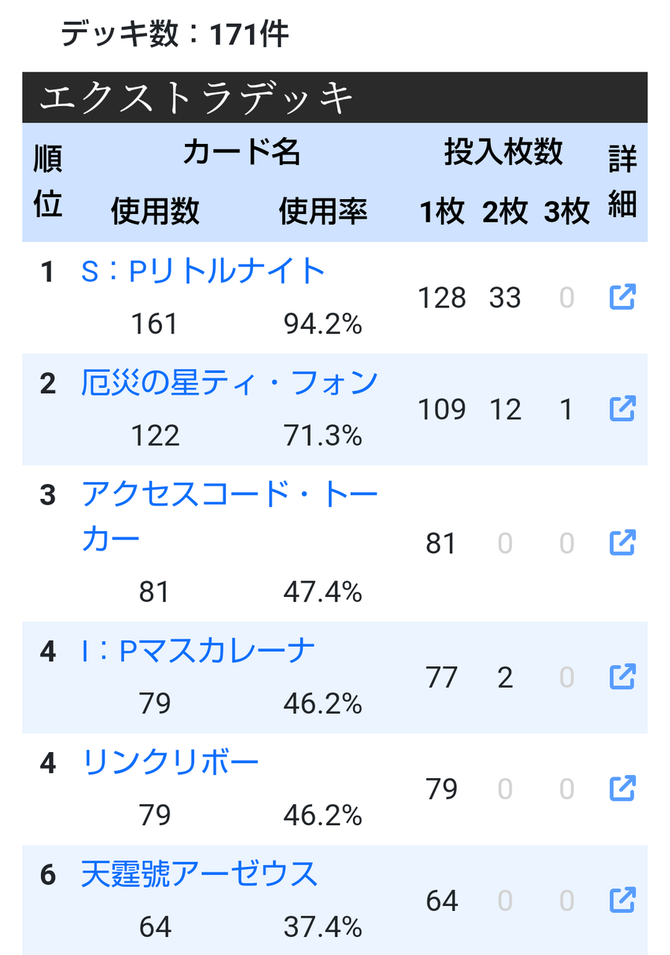The width and height of the screenshot is (670, 955).
Task: Open detail icon for I:Pマスカレーナ
Action: click(x=622, y=677)
